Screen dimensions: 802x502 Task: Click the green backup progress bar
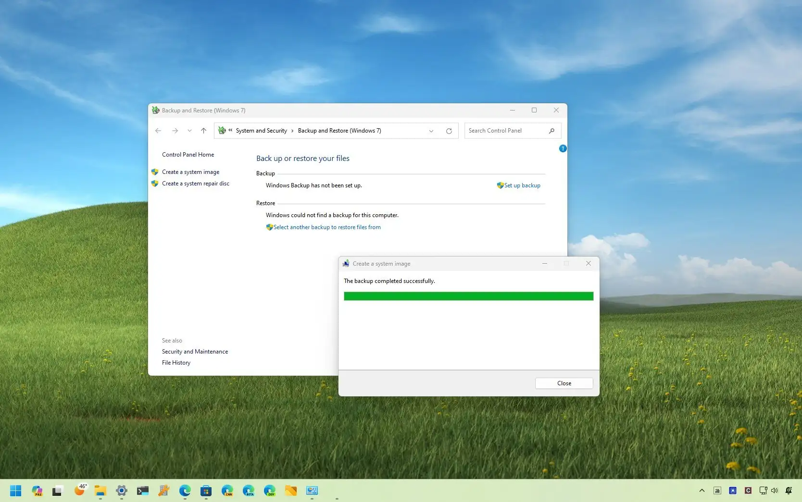[x=469, y=296]
